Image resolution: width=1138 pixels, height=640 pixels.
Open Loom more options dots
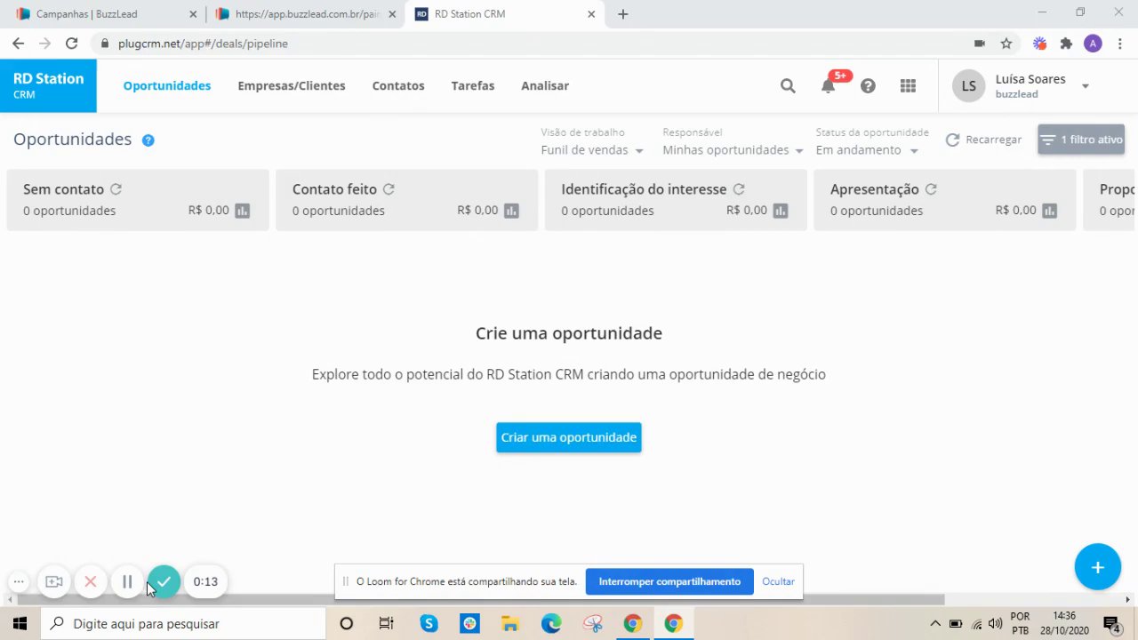(x=19, y=581)
